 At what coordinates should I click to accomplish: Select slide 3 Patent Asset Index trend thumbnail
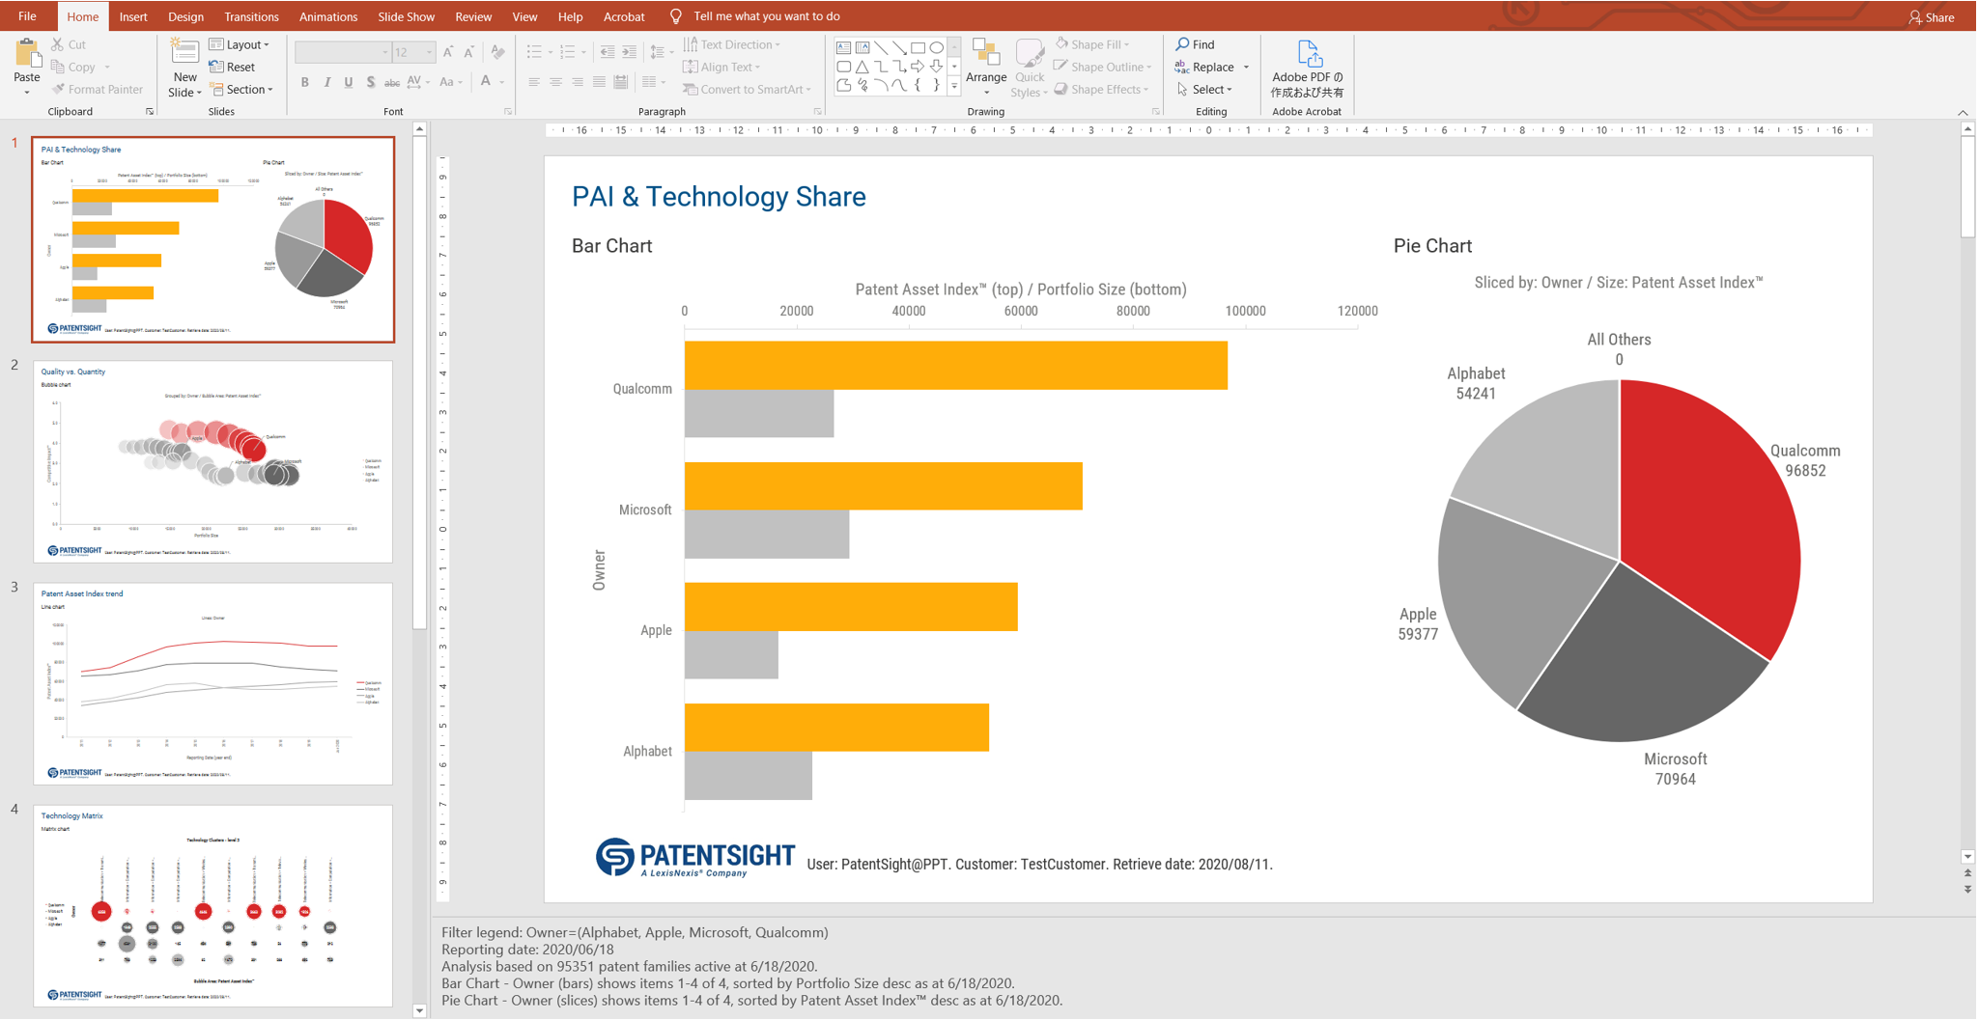[x=212, y=683]
